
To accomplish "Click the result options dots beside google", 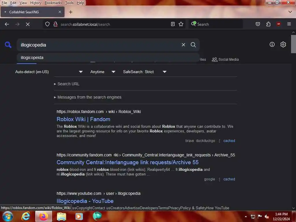I will pyautogui.click(x=219, y=179).
